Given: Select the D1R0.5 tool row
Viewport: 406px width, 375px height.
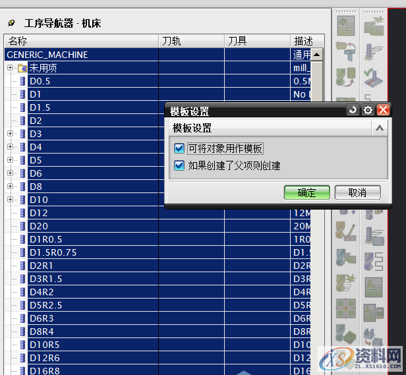Looking at the screenshot, I should pos(158,239).
